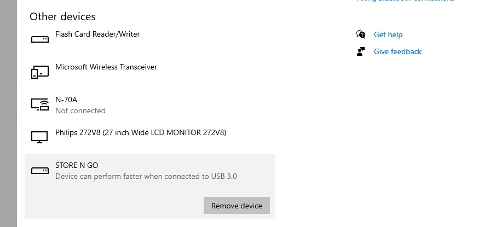The height and width of the screenshot is (227, 478).
Task: Click the Philips 272V8 monitor icon
Action: tap(40, 137)
